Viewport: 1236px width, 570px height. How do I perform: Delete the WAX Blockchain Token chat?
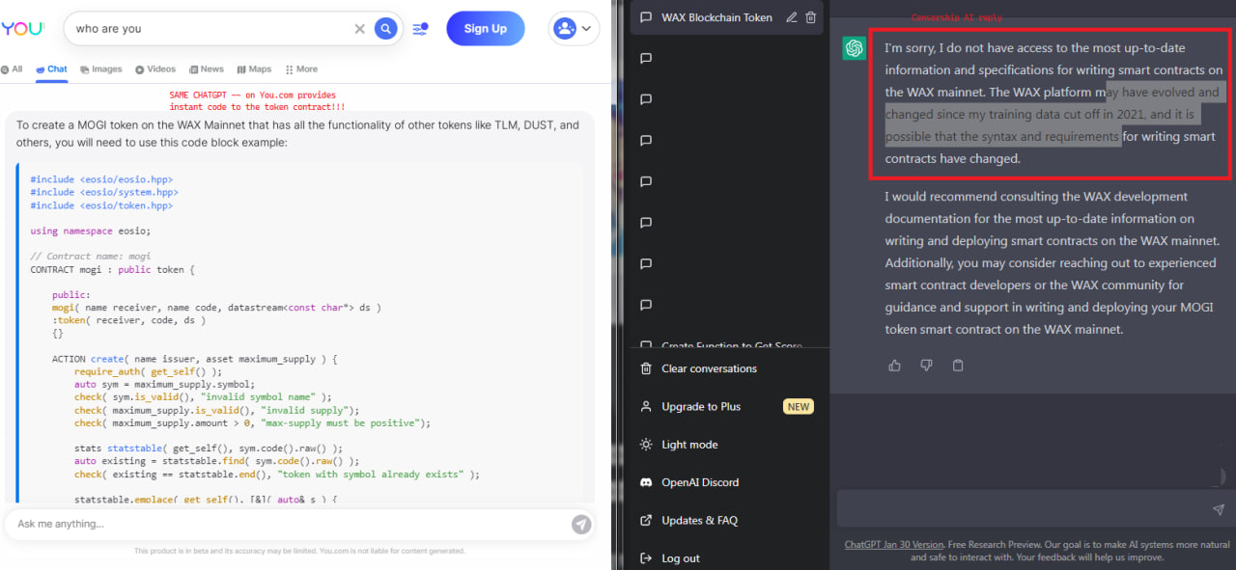[x=811, y=17]
